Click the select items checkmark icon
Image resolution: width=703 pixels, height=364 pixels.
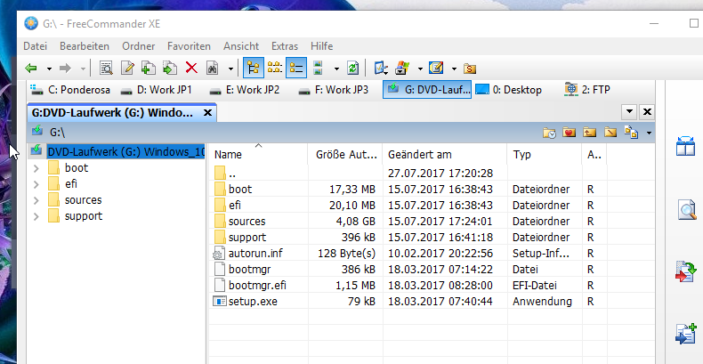pos(381,69)
